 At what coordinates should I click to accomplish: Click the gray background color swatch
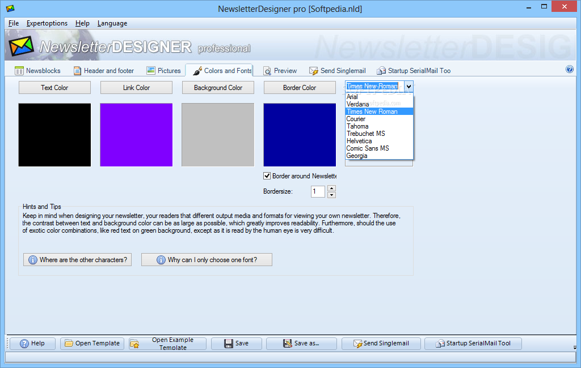click(x=218, y=135)
